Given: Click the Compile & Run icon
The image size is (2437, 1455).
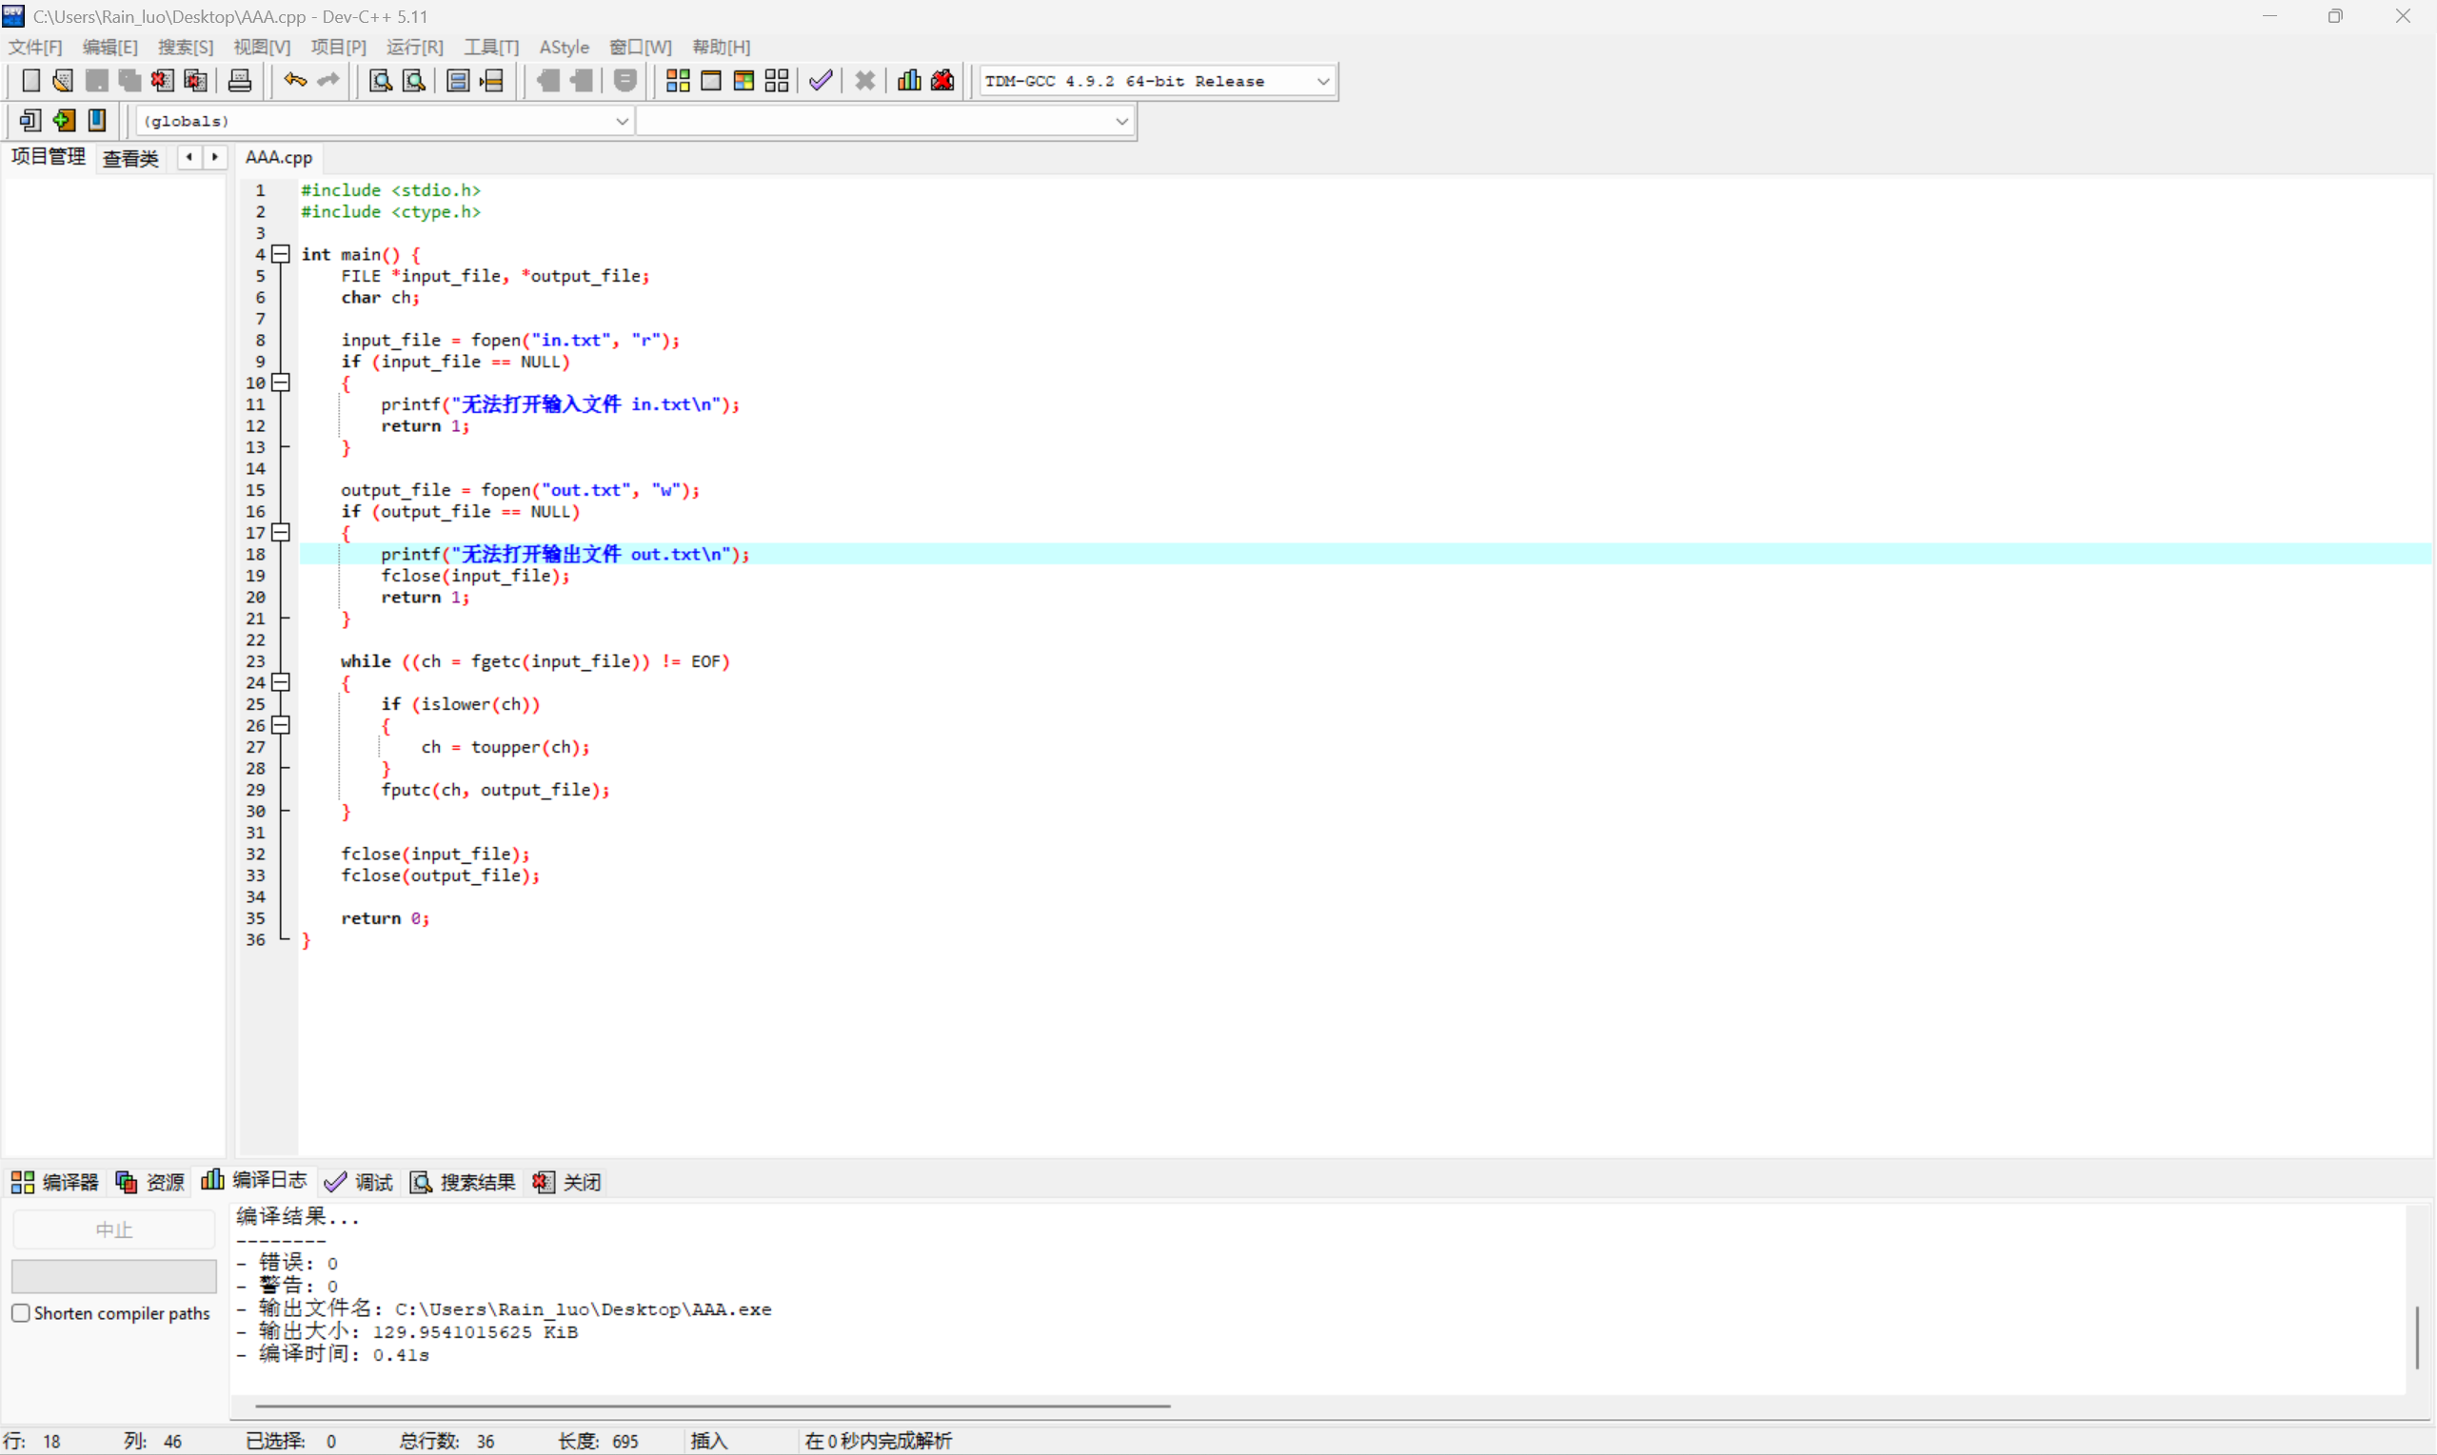Looking at the screenshot, I should (x=743, y=80).
